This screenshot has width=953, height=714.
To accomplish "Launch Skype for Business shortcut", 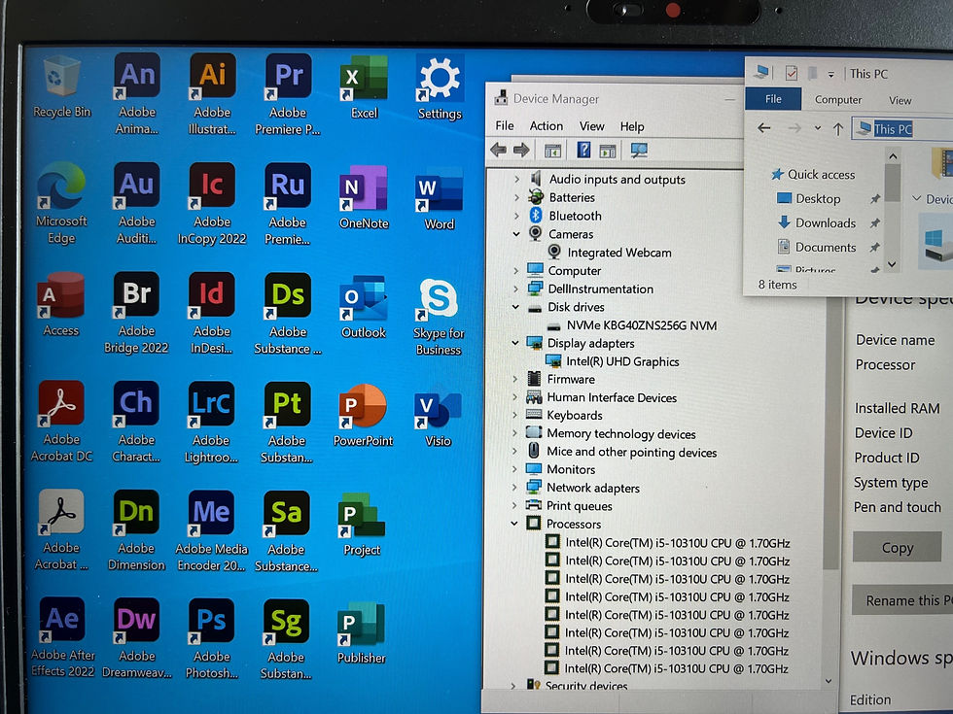I will click(439, 316).
